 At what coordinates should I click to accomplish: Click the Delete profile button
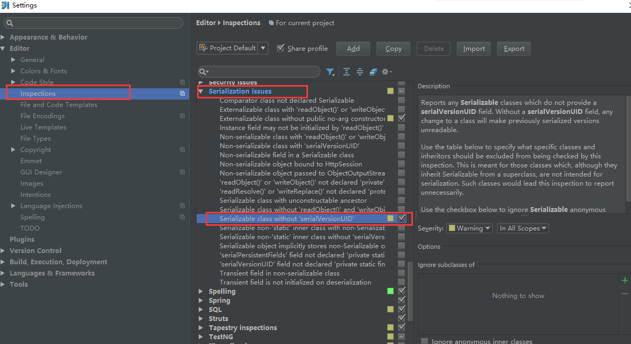tap(434, 49)
